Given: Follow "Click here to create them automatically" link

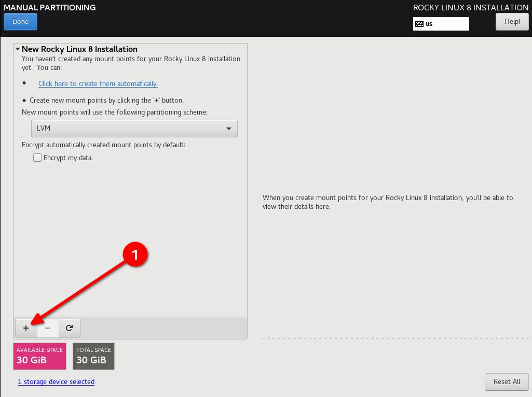Looking at the screenshot, I should [98, 83].
